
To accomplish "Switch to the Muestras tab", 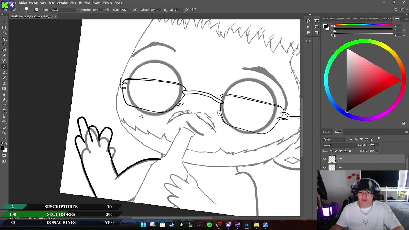I will click(373, 19).
